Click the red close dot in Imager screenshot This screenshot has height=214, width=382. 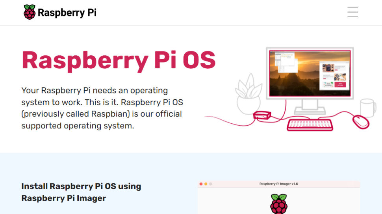(x=201, y=184)
